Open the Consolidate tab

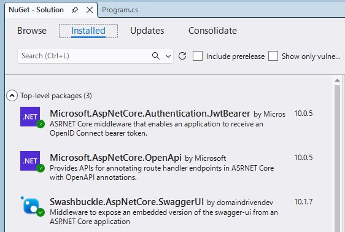(212, 31)
